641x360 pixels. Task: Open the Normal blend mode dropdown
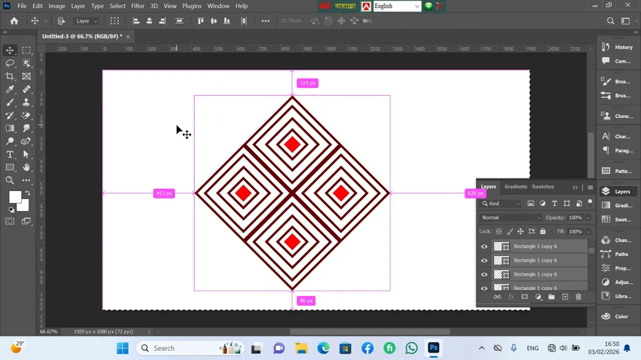click(511, 217)
